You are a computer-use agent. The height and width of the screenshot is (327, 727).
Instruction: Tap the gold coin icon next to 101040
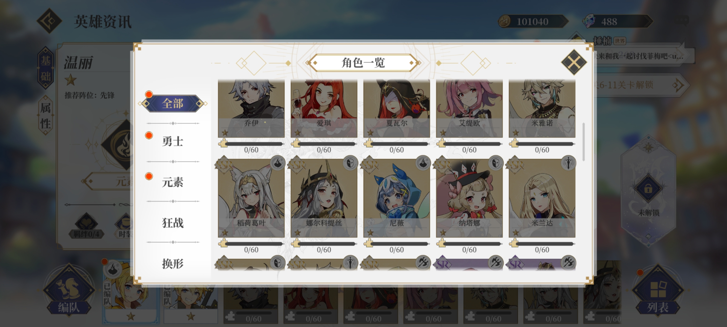pyautogui.click(x=505, y=21)
